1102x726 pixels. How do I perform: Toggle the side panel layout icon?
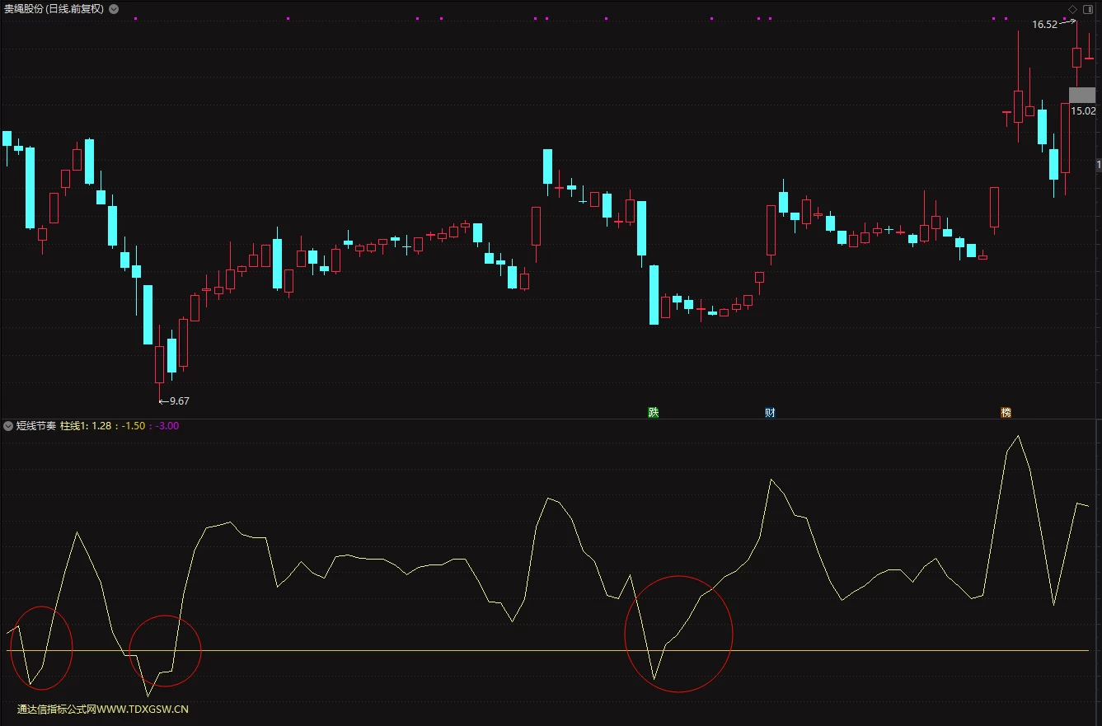(1087, 9)
